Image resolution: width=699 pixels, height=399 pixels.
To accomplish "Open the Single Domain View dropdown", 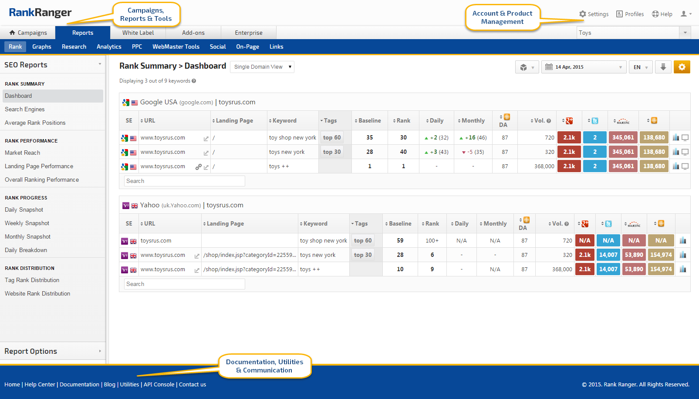I will coord(262,67).
